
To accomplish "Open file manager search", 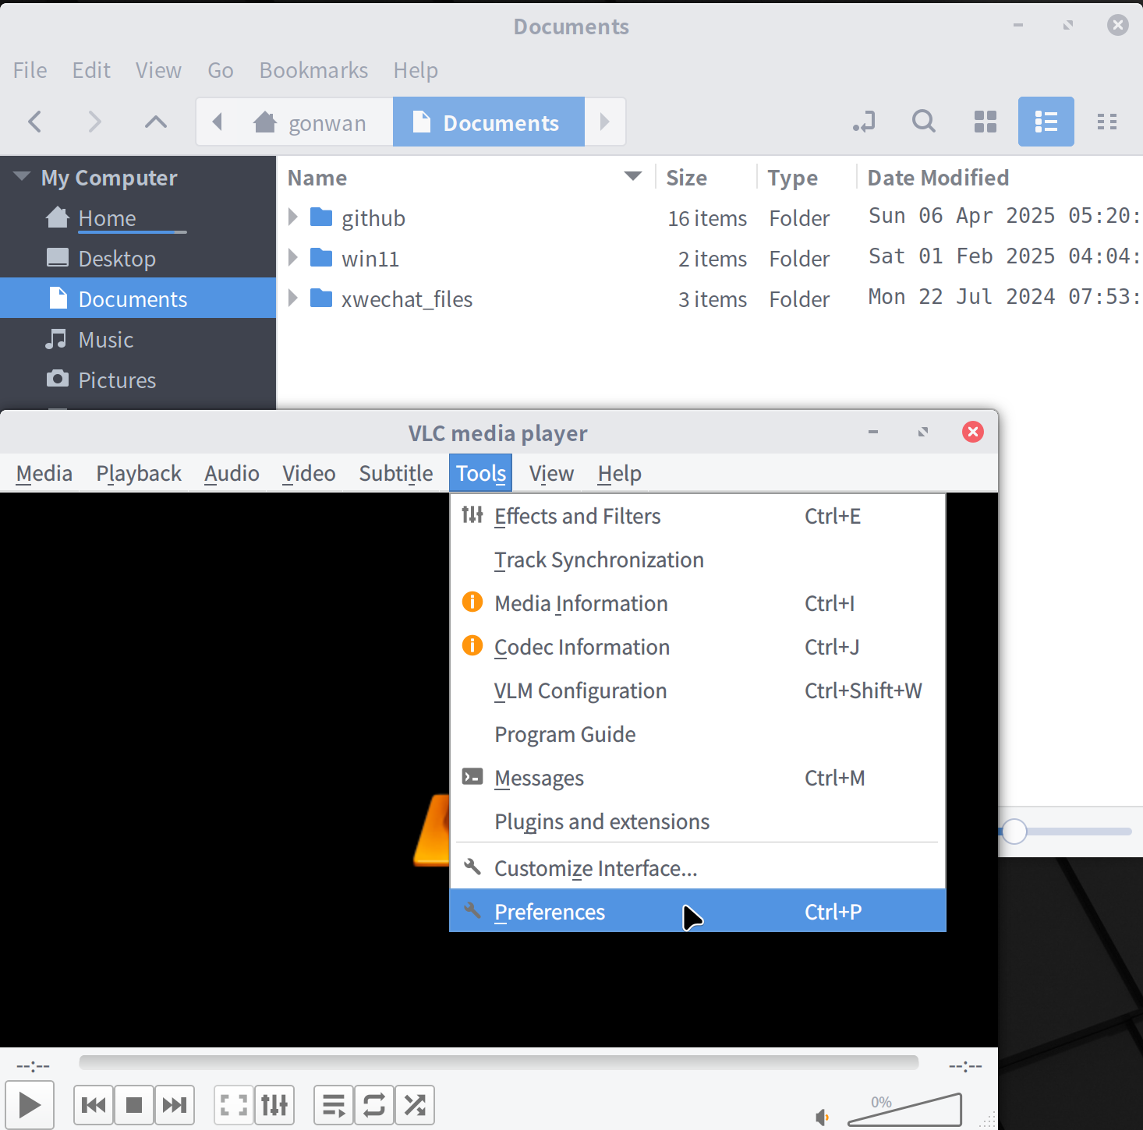I will (924, 122).
